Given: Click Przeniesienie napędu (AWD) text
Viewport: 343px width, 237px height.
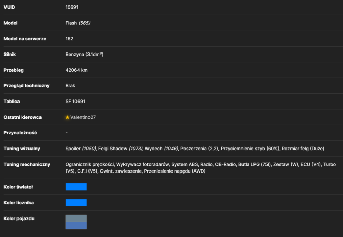Looking at the screenshot, I should point(175,171).
